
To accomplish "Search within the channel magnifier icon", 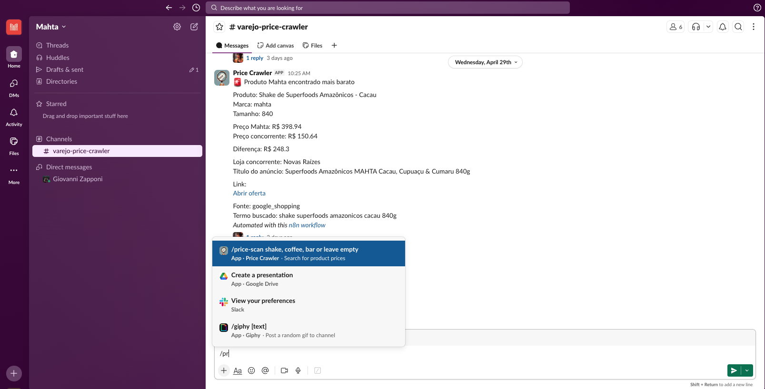I will (x=738, y=27).
